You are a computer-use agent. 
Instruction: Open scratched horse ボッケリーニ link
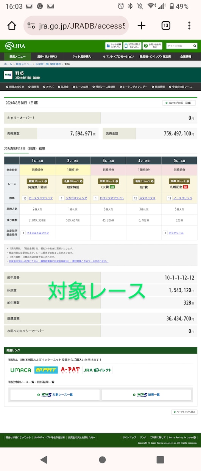[176, 233]
